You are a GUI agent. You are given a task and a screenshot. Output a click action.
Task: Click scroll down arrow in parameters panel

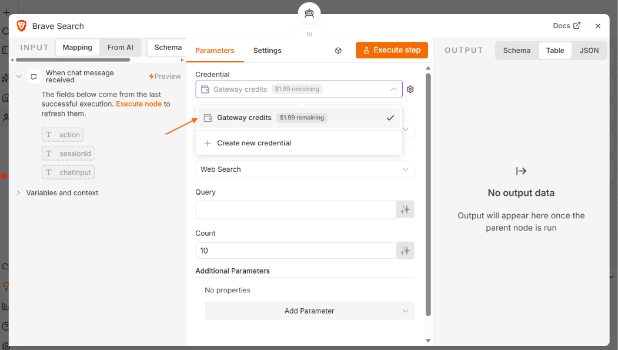point(429,341)
